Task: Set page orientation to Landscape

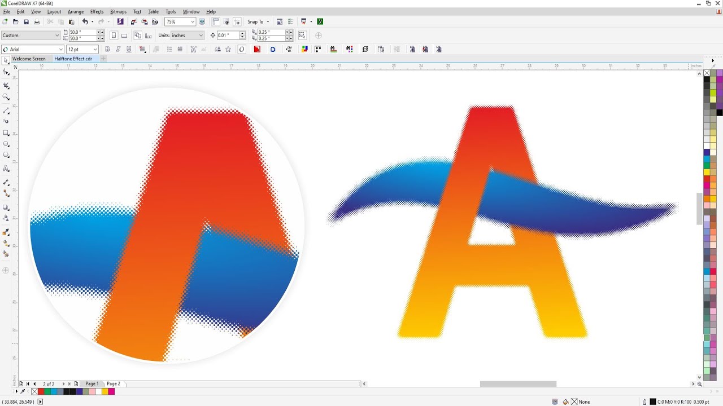Action: coord(124,35)
